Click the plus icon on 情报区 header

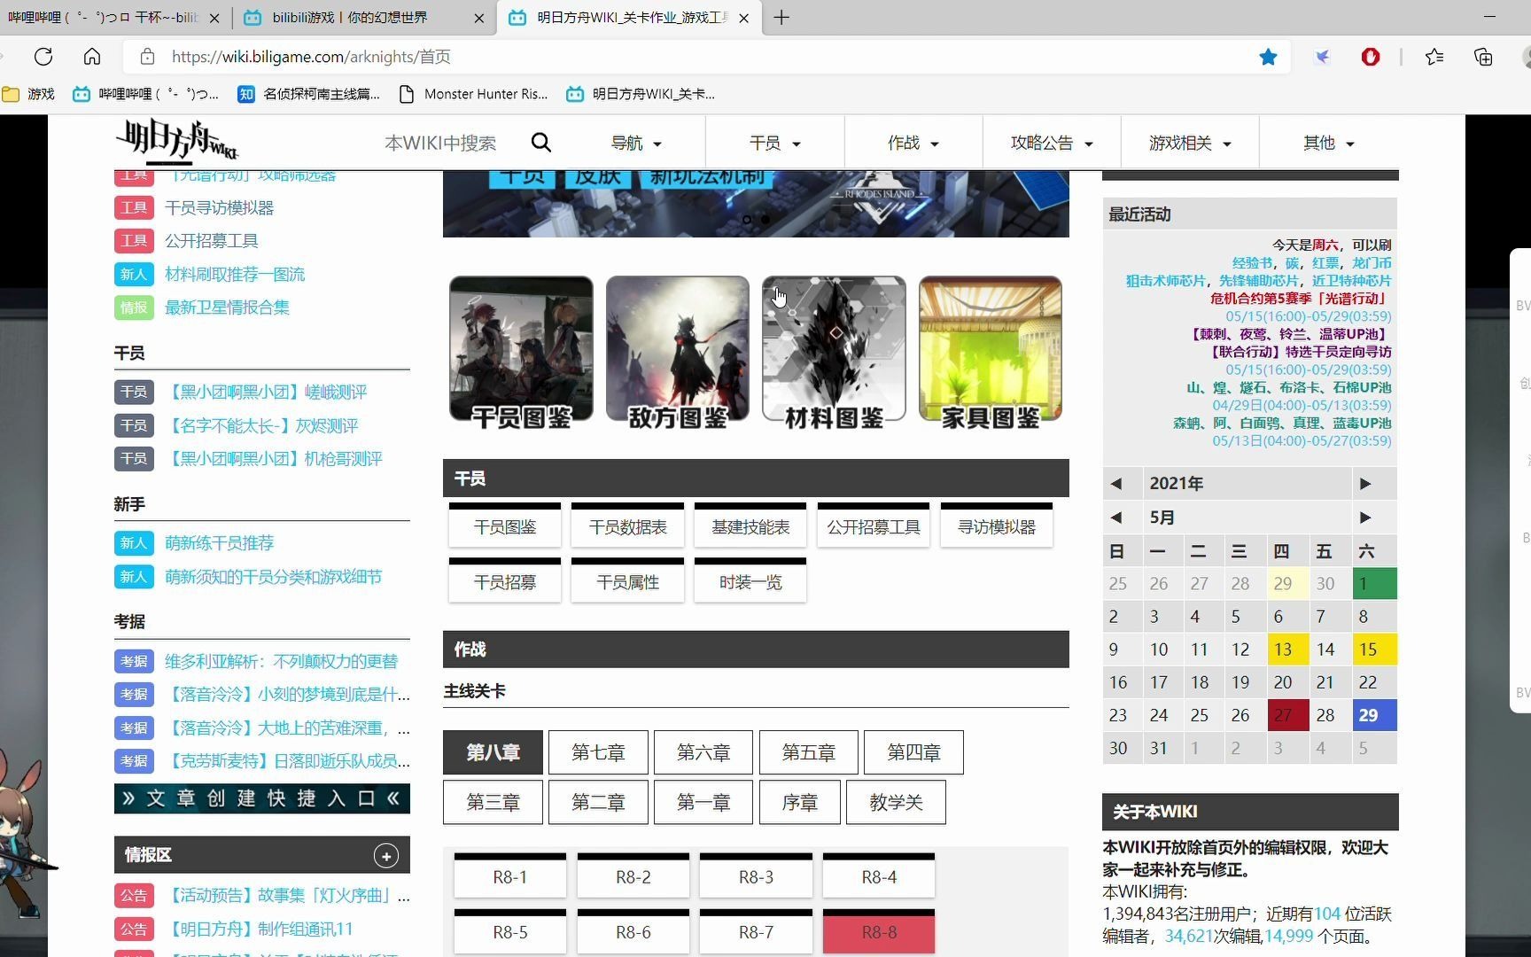[x=385, y=855]
